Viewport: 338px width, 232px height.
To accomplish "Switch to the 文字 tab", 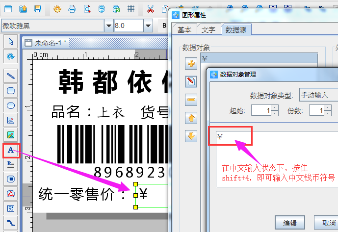I will 208,30.
